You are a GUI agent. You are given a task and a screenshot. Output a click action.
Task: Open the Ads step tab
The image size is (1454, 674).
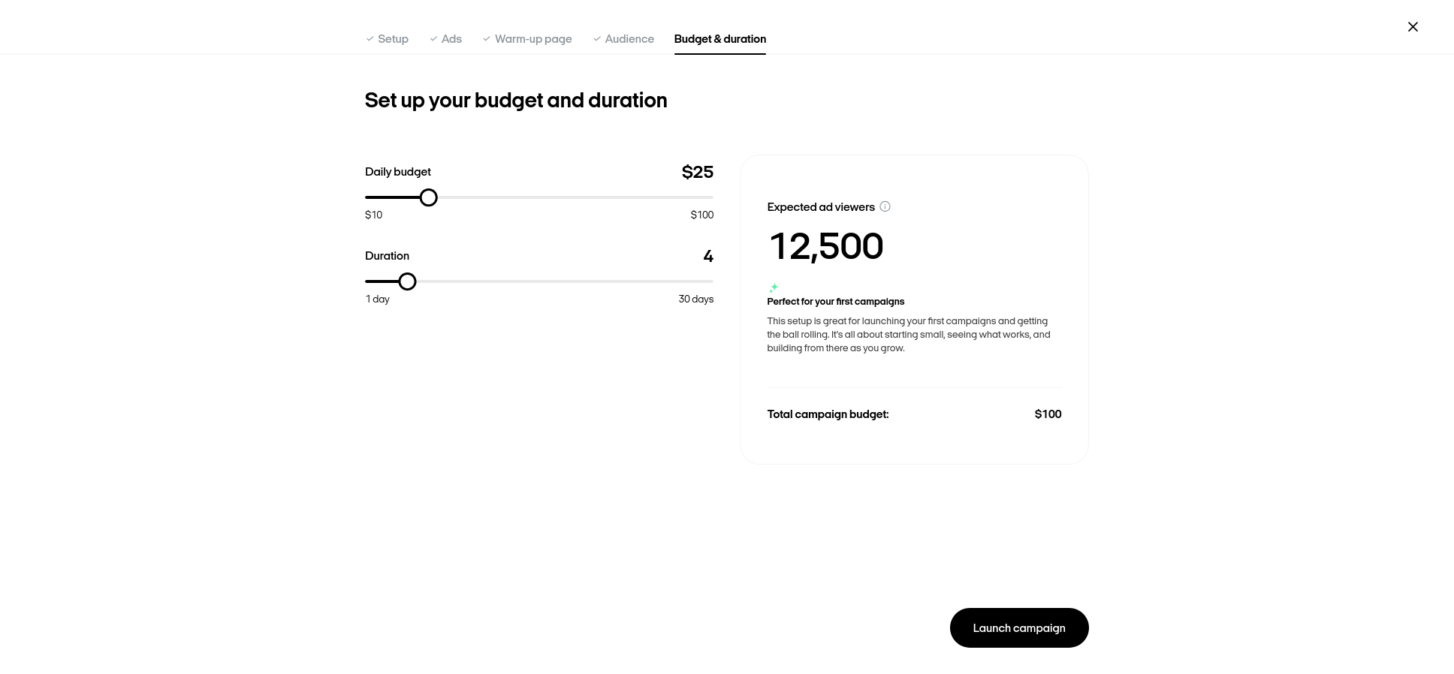click(x=446, y=39)
